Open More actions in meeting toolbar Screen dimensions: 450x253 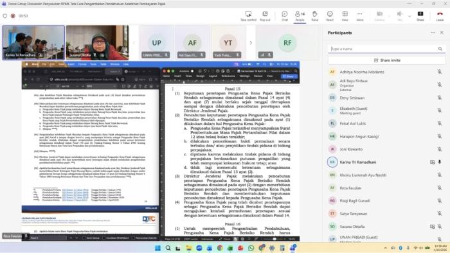360,16
